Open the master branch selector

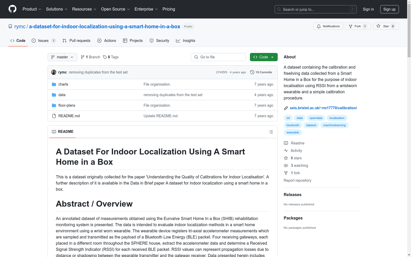tap(62, 57)
